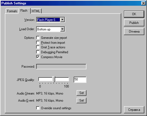Click the JPEG Quality slider thumb
Screen dimensions: 147x116
[54, 79]
